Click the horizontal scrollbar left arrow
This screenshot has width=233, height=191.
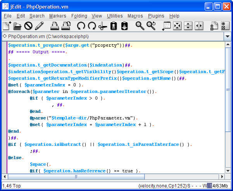pyautogui.click(x=5, y=177)
